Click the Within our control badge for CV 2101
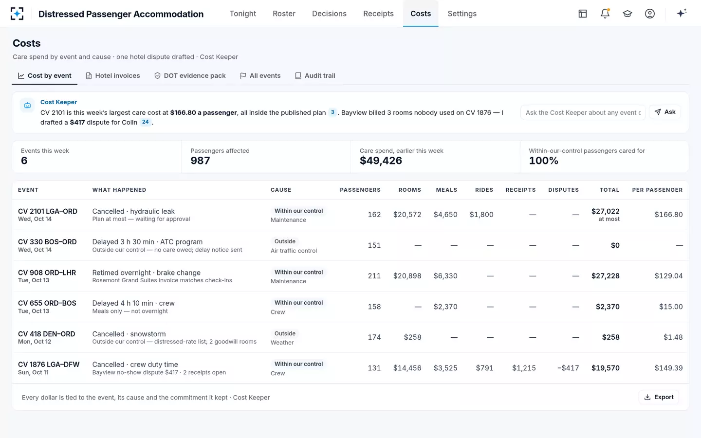 298,211
